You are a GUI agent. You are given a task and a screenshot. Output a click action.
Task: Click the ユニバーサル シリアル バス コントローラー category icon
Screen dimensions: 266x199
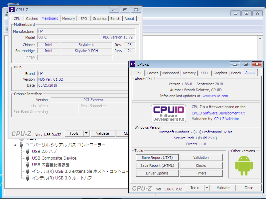tap(21, 145)
